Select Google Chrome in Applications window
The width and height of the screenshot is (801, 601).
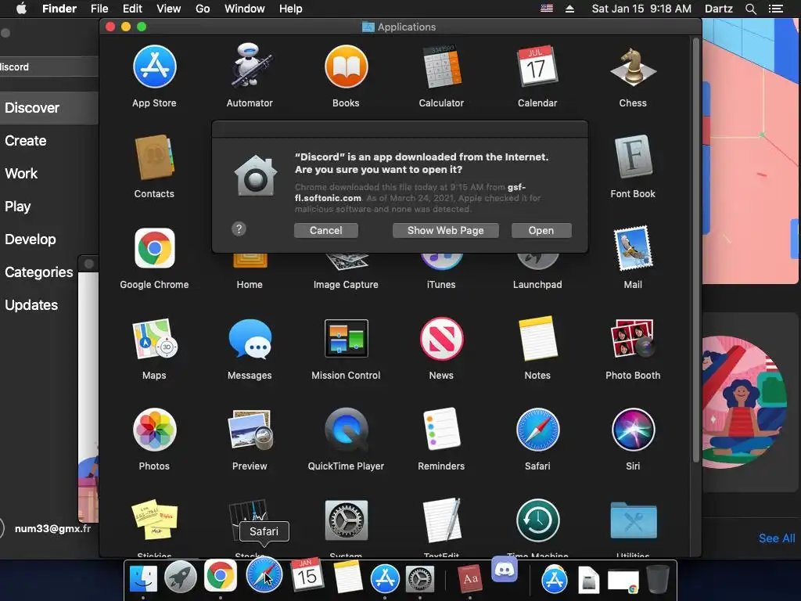point(154,248)
